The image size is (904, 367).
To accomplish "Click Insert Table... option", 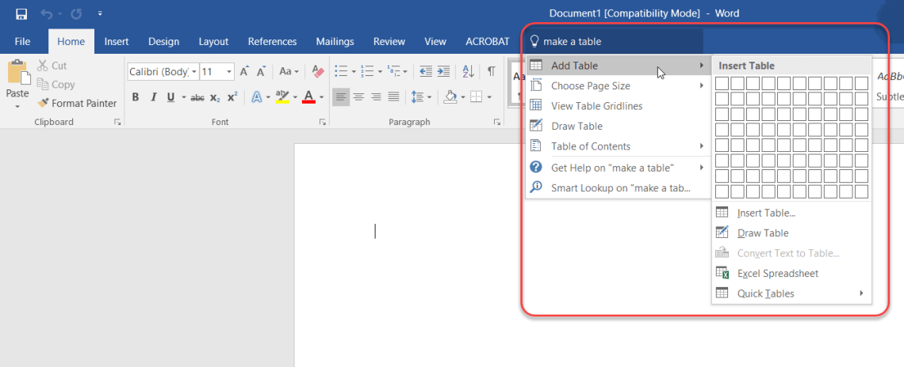I will tap(766, 213).
